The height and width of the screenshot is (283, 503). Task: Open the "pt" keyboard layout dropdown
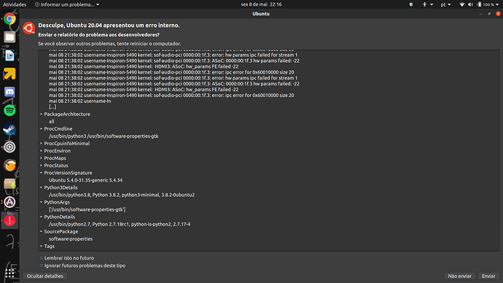point(445,4)
